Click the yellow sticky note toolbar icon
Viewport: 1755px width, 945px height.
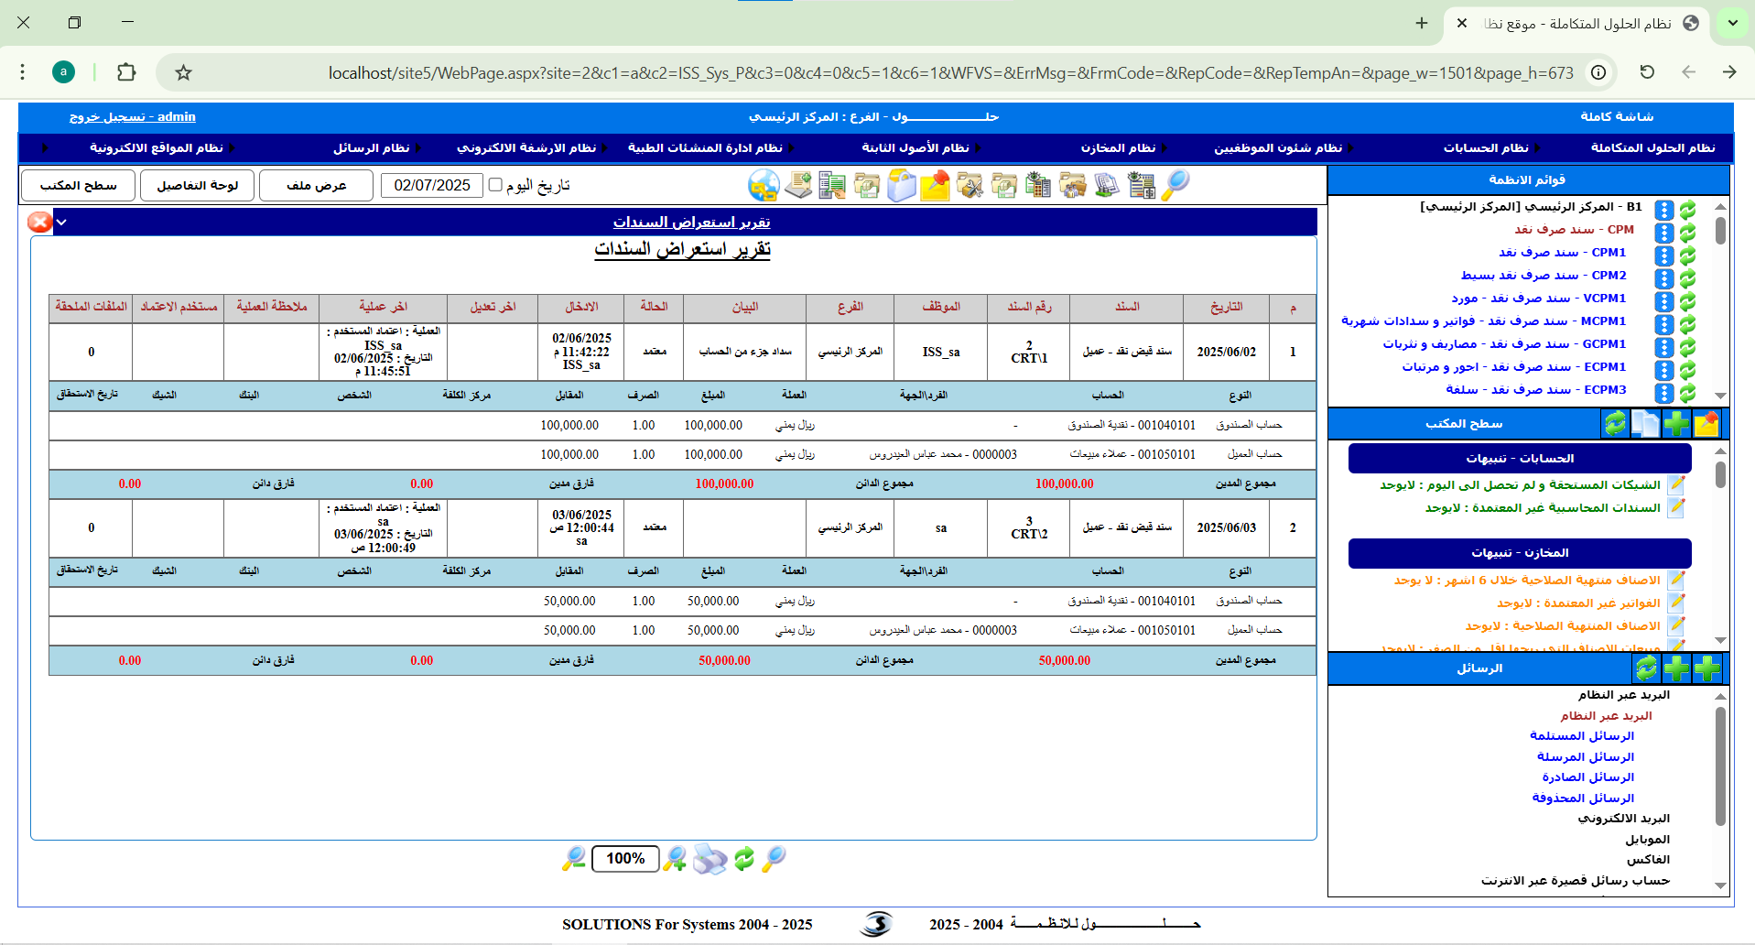[935, 186]
